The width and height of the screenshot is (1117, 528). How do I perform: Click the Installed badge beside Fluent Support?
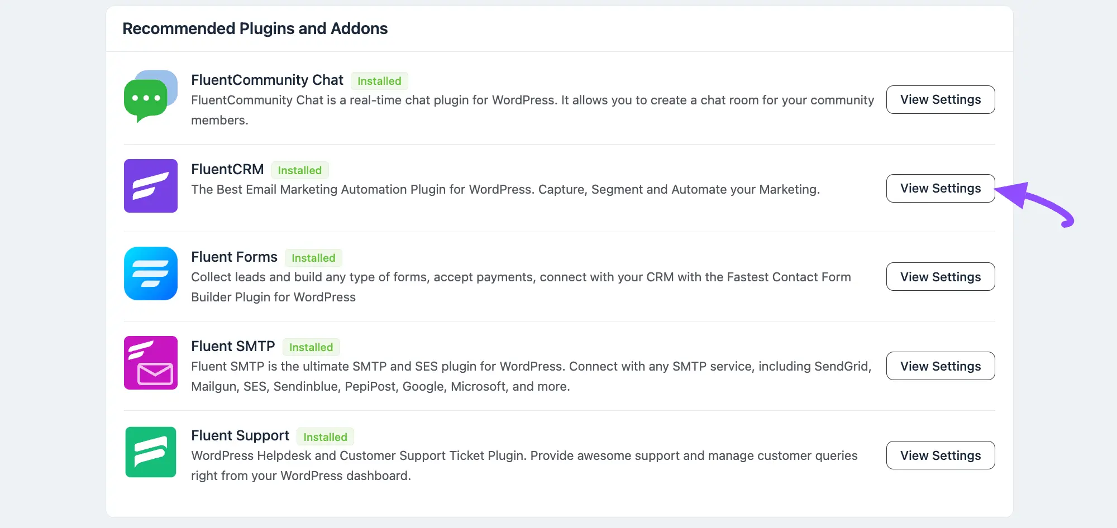coord(325,437)
